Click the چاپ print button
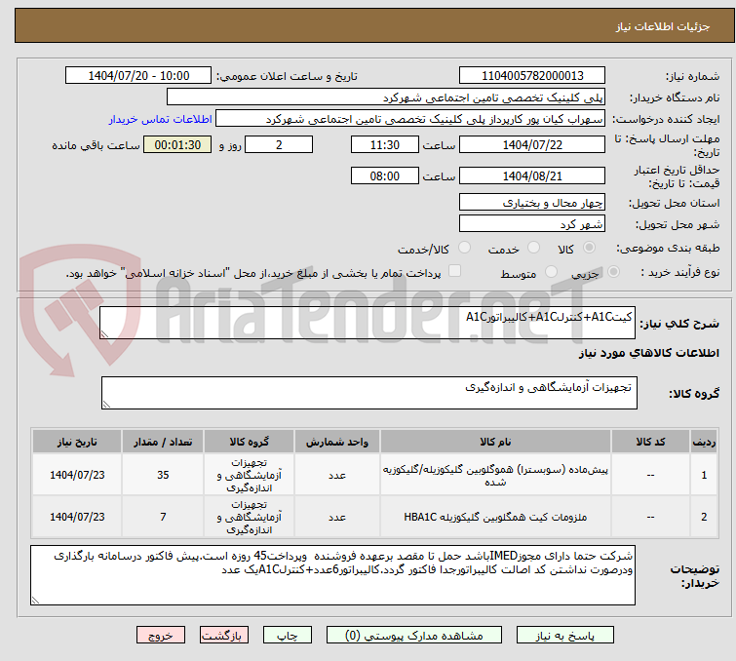 pyautogui.click(x=288, y=636)
